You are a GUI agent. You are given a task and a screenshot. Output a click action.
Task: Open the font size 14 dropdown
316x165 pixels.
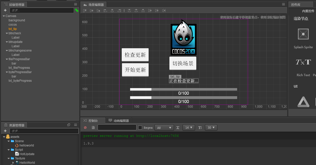click(x=189, y=128)
